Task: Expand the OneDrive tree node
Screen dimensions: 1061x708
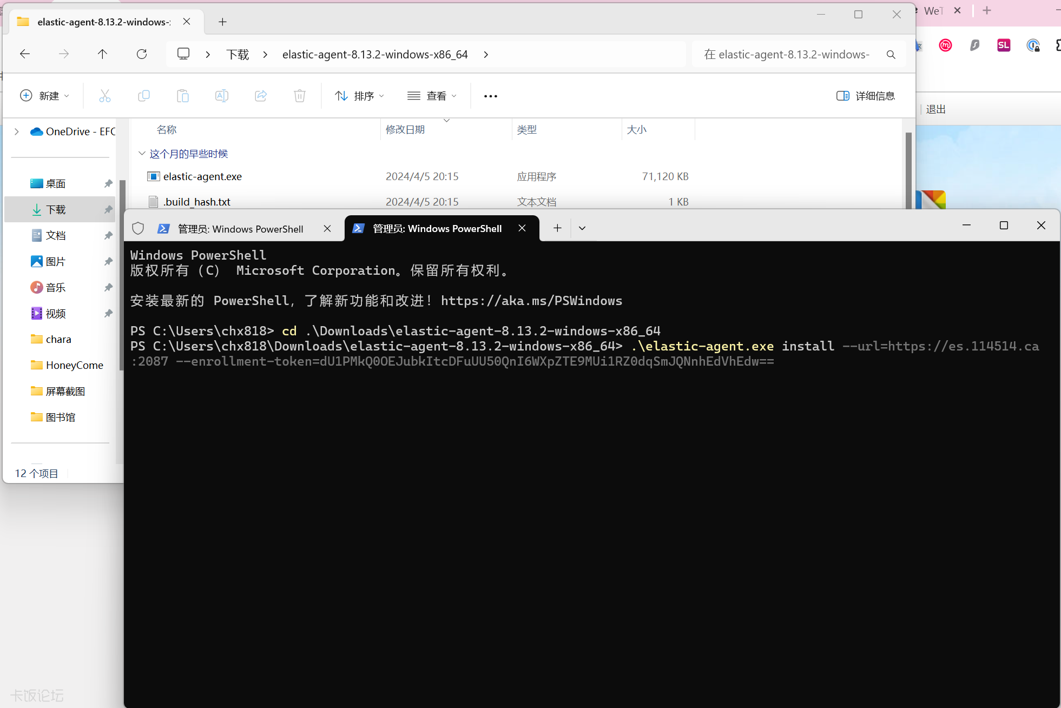Action: tap(17, 131)
